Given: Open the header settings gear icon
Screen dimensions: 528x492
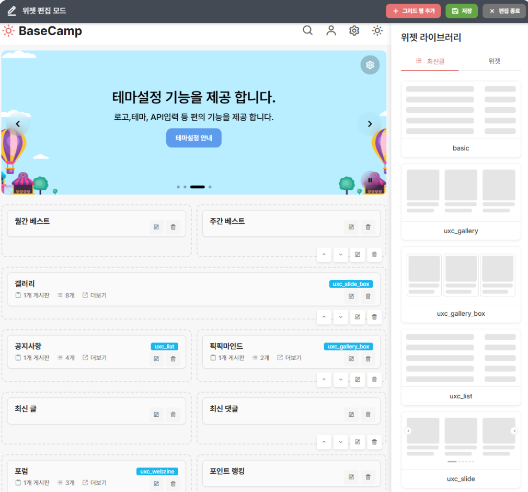Looking at the screenshot, I should [354, 31].
